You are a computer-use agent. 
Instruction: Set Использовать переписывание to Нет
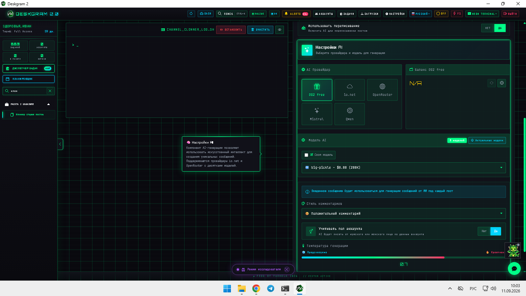(488, 28)
